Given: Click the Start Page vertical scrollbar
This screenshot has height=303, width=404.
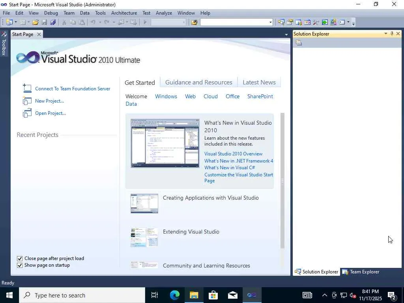Looking at the screenshot, I should (x=282, y=180).
